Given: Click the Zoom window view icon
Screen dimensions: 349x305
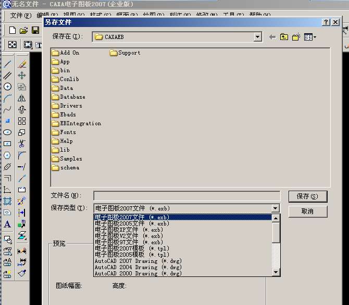Looking at the screenshot, I should tap(28, 45).
